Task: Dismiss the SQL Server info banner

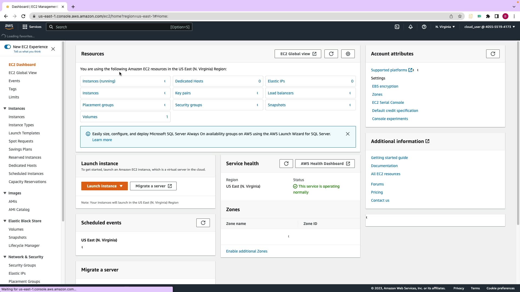Action: click(348, 134)
